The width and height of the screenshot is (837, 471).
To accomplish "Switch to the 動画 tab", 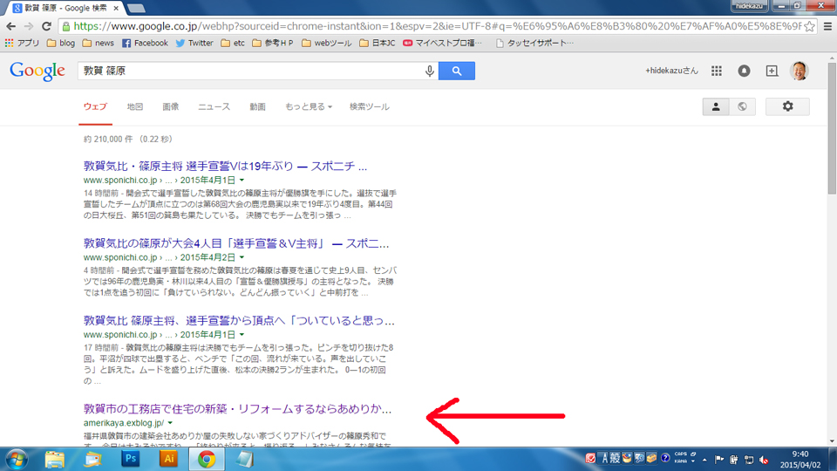I will tap(258, 106).
